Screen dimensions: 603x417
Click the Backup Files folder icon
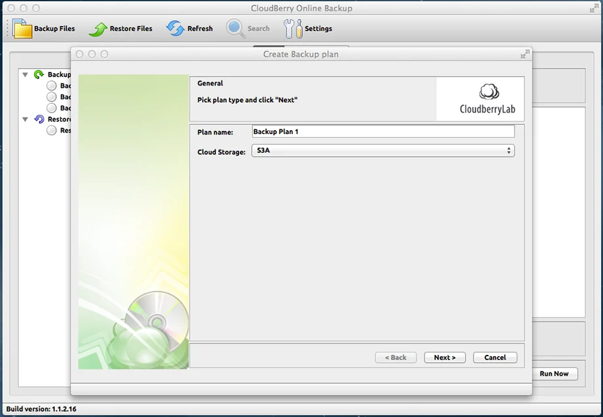tap(22, 29)
